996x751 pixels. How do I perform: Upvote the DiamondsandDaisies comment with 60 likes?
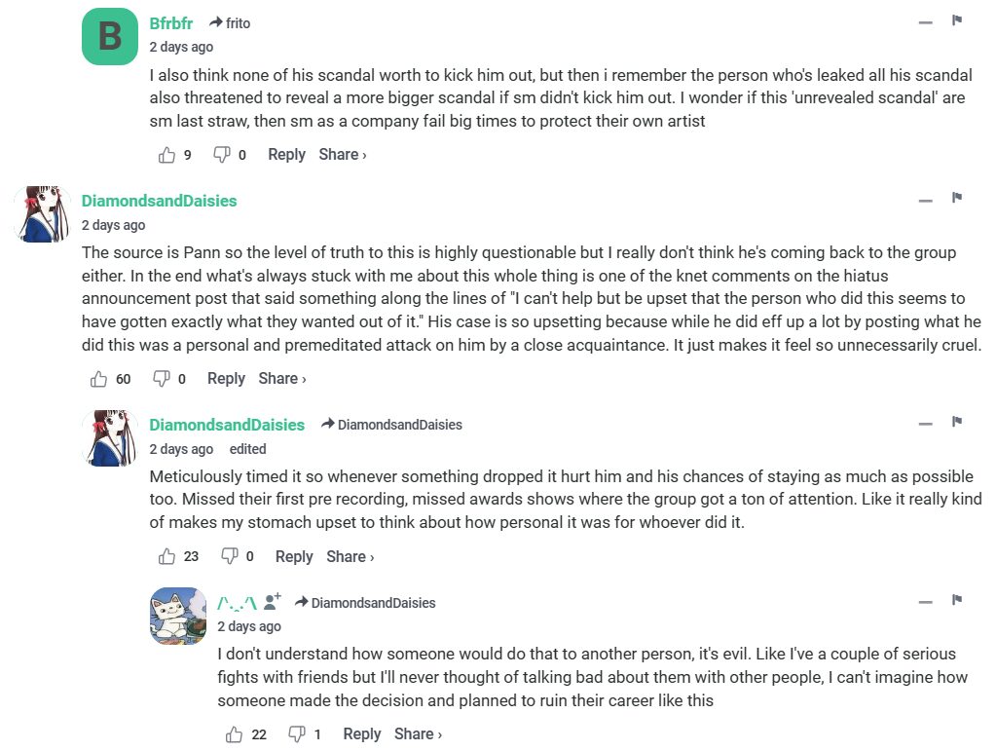coord(98,379)
